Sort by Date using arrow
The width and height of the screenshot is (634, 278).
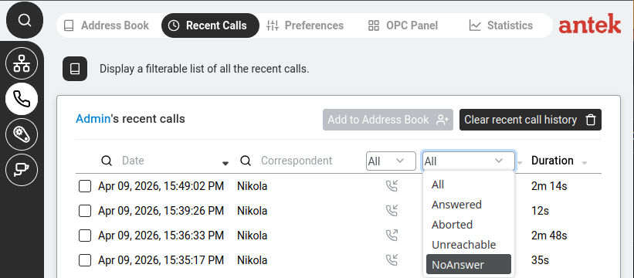pyautogui.click(x=225, y=163)
